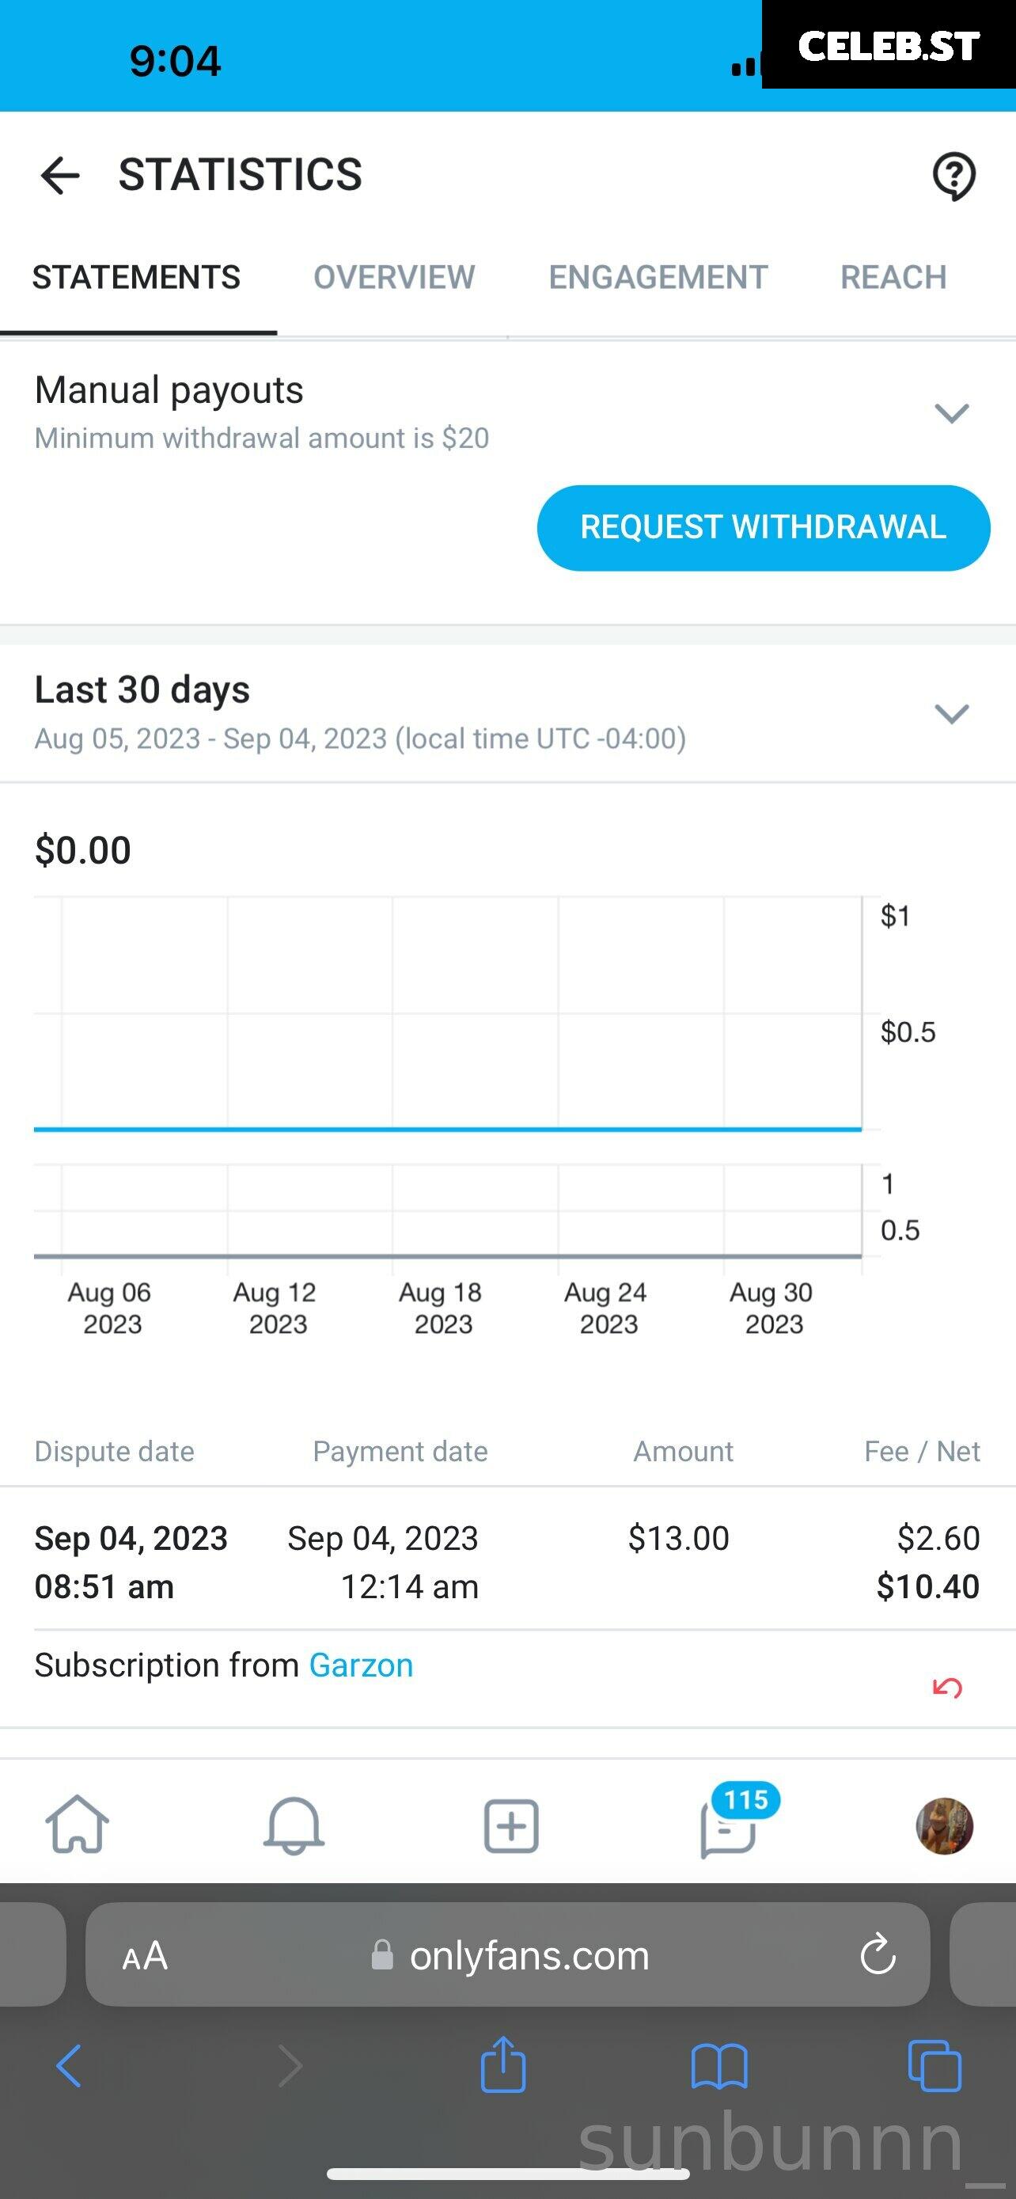Open the notifications bell icon
The height and width of the screenshot is (2199, 1016).
coord(294,1825)
